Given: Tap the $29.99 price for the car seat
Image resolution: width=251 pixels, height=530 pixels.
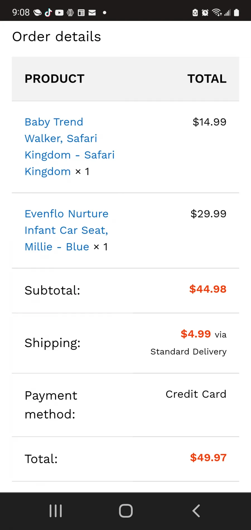Looking at the screenshot, I should tap(208, 214).
